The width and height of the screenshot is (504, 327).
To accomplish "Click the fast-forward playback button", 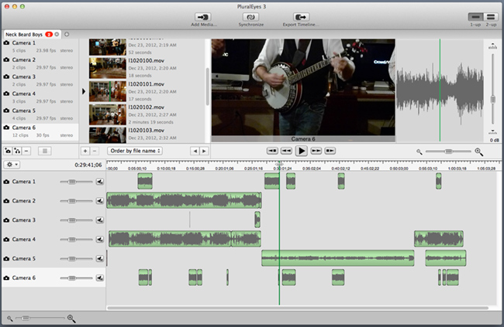I will 316,151.
